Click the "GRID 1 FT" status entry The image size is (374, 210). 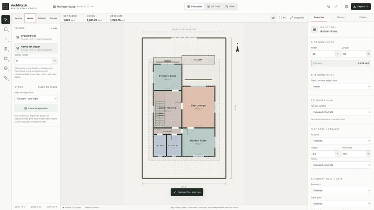(x=19, y=207)
